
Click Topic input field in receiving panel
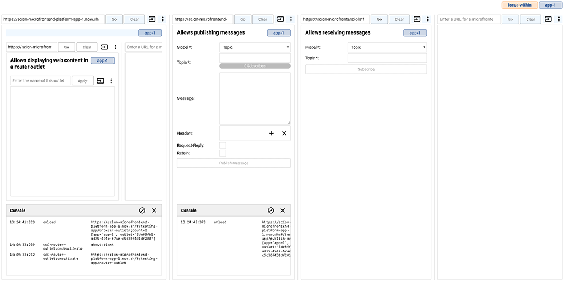387,58
